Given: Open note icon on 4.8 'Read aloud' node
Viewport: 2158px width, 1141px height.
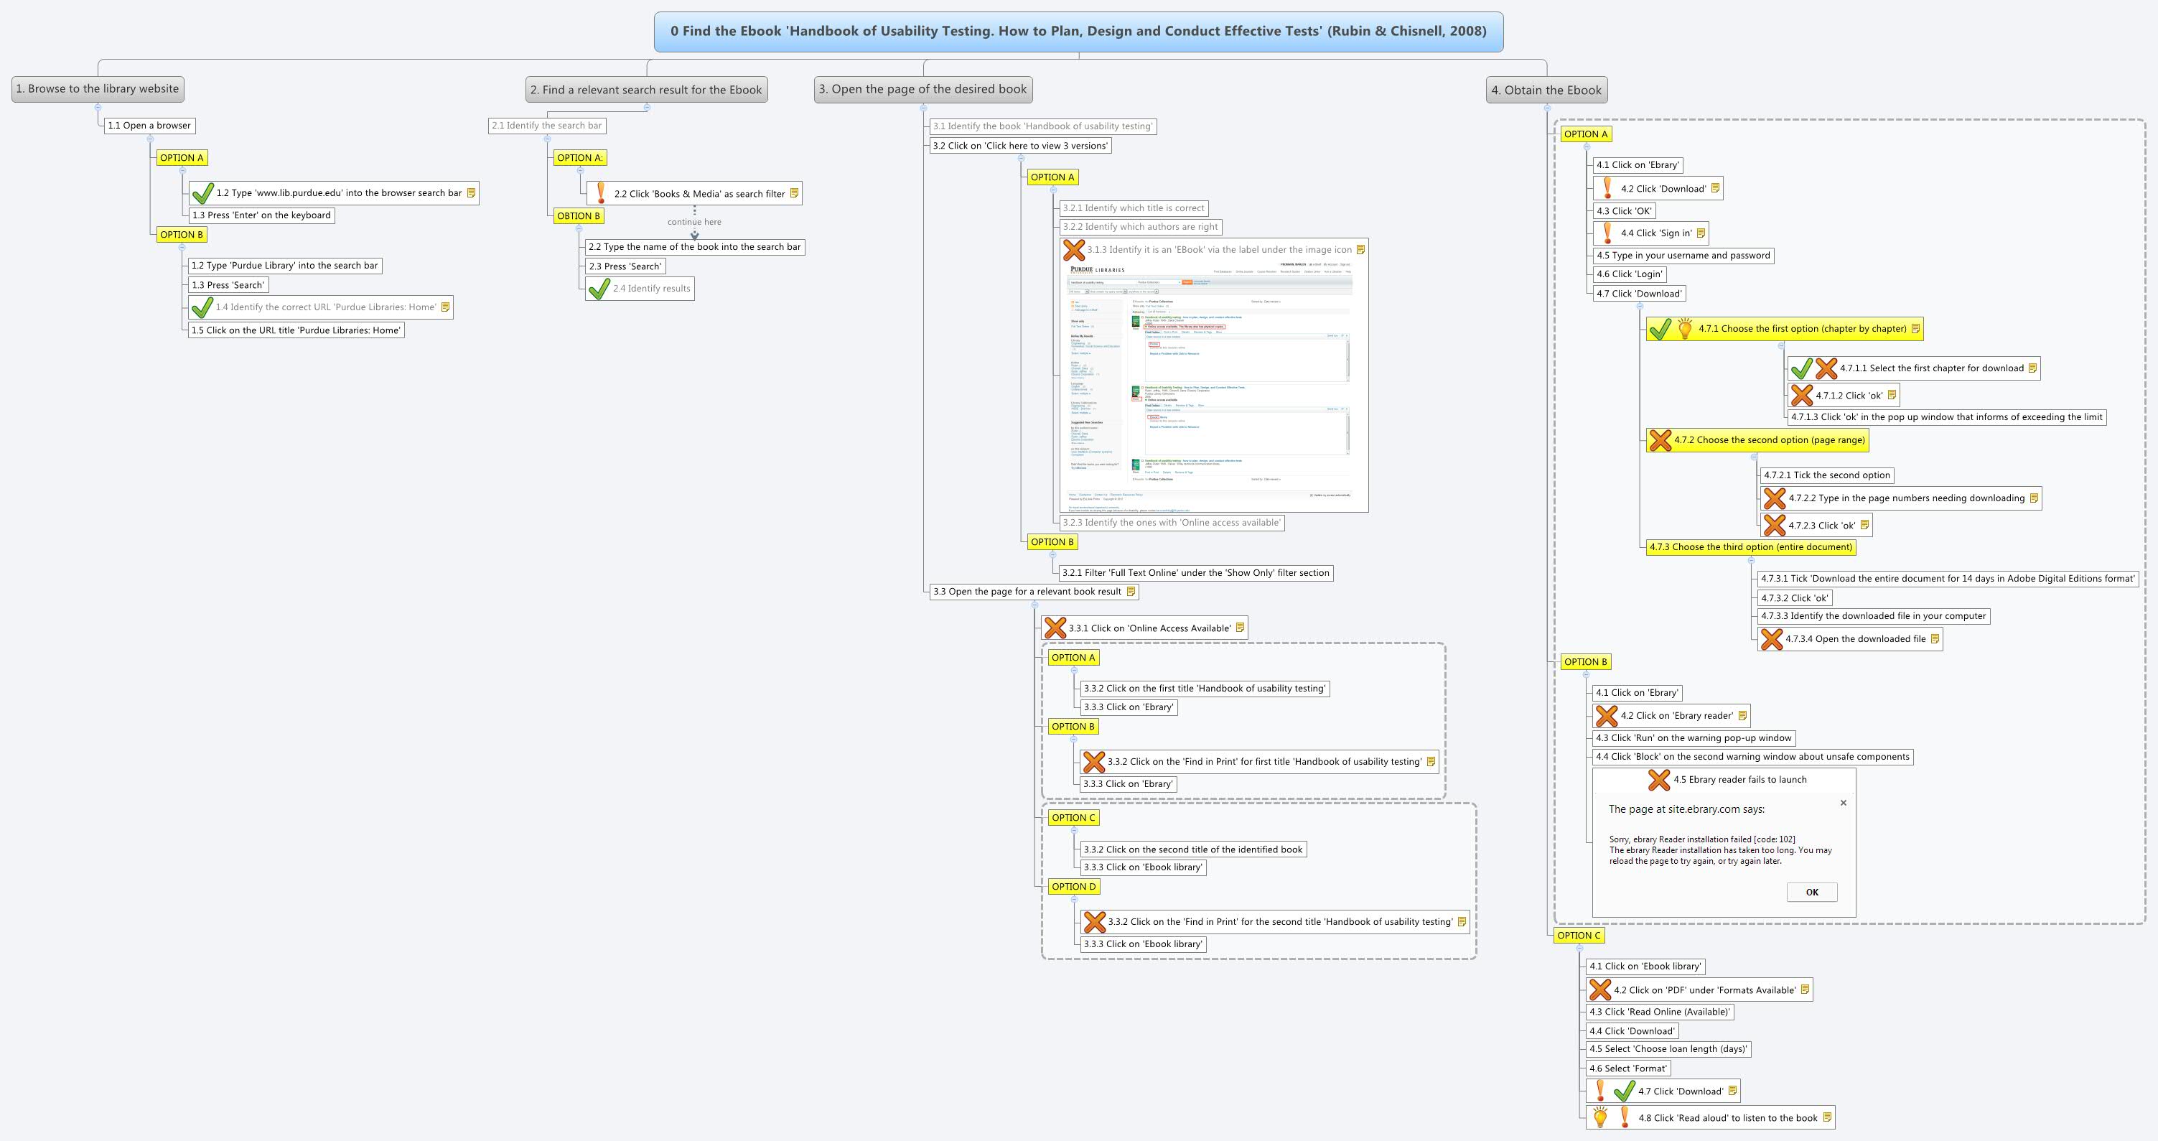Looking at the screenshot, I should (1827, 1117).
